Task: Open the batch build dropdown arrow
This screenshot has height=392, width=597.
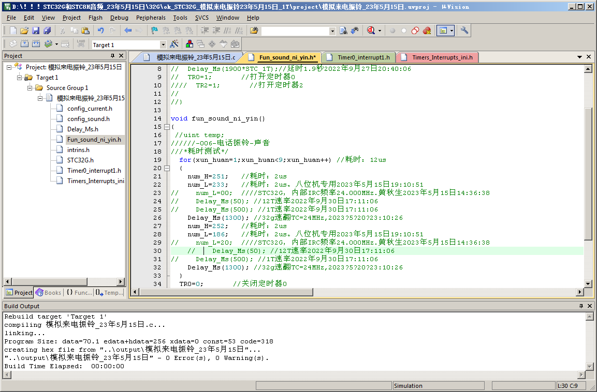Action: pyautogui.click(x=56, y=44)
